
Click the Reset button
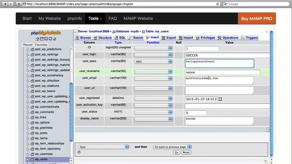tap(186, 153)
